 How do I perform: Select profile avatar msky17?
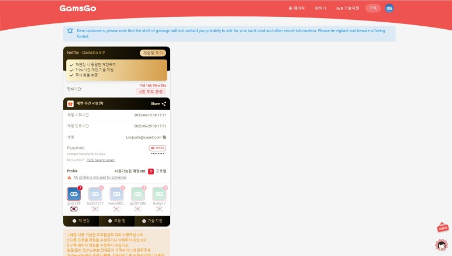[159, 194]
